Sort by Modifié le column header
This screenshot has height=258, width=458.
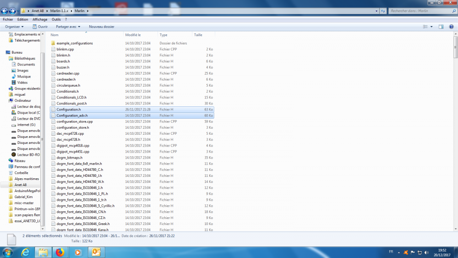(141, 35)
